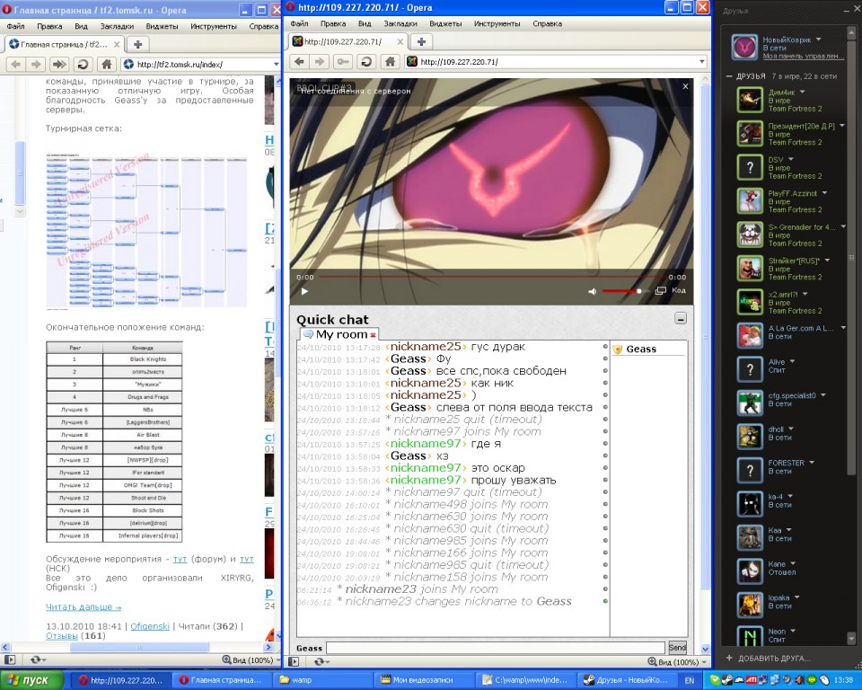This screenshot has width=862, height=690.
Task: Open the Ofigenski author link
Action: [150, 626]
